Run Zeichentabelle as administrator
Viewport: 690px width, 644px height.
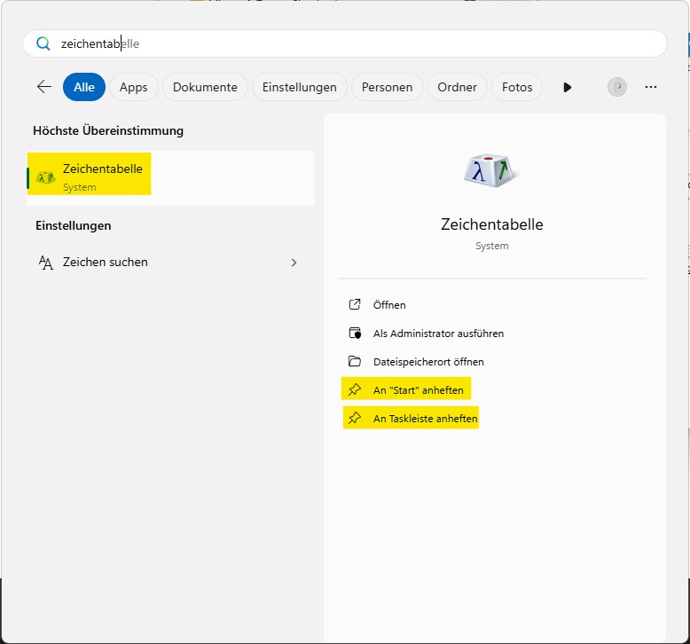point(438,334)
